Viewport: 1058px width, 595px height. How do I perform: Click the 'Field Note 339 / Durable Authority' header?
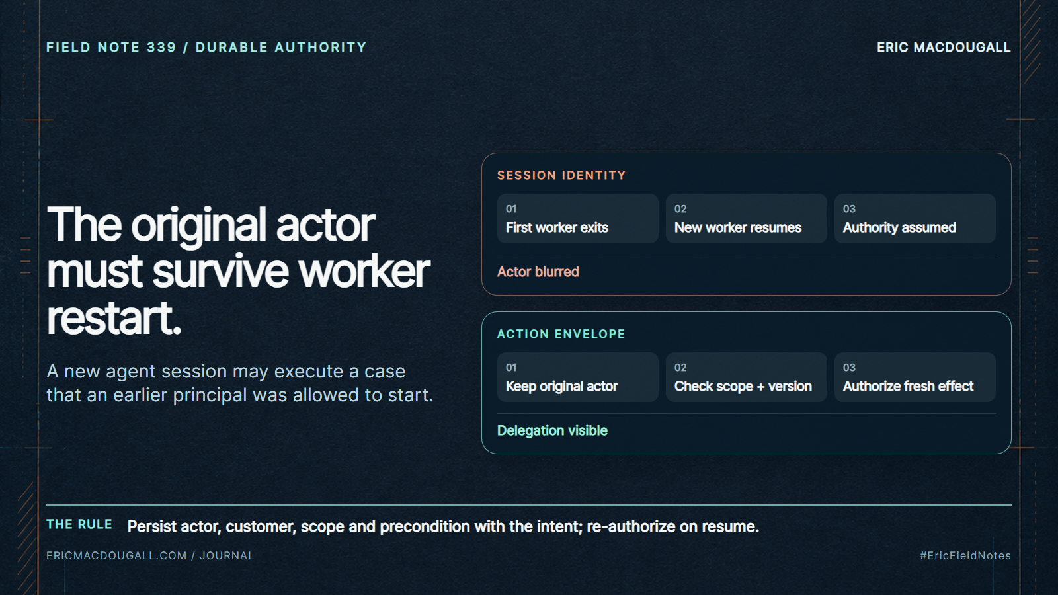(x=206, y=47)
